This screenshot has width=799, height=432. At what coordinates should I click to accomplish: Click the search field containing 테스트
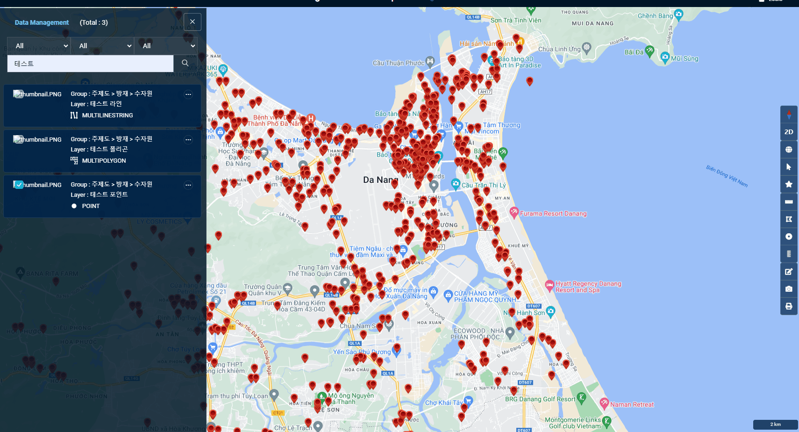[x=90, y=64]
